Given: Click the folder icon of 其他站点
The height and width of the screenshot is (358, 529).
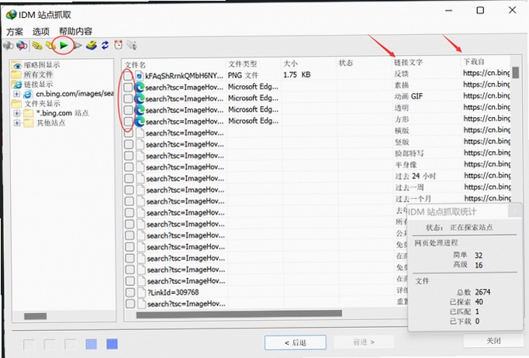Looking at the screenshot, I should tap(29, 122).
